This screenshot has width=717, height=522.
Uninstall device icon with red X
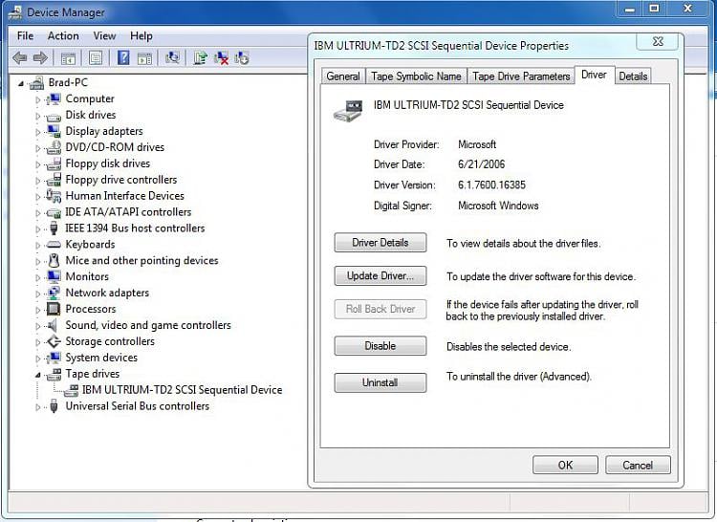click(222, 58)
